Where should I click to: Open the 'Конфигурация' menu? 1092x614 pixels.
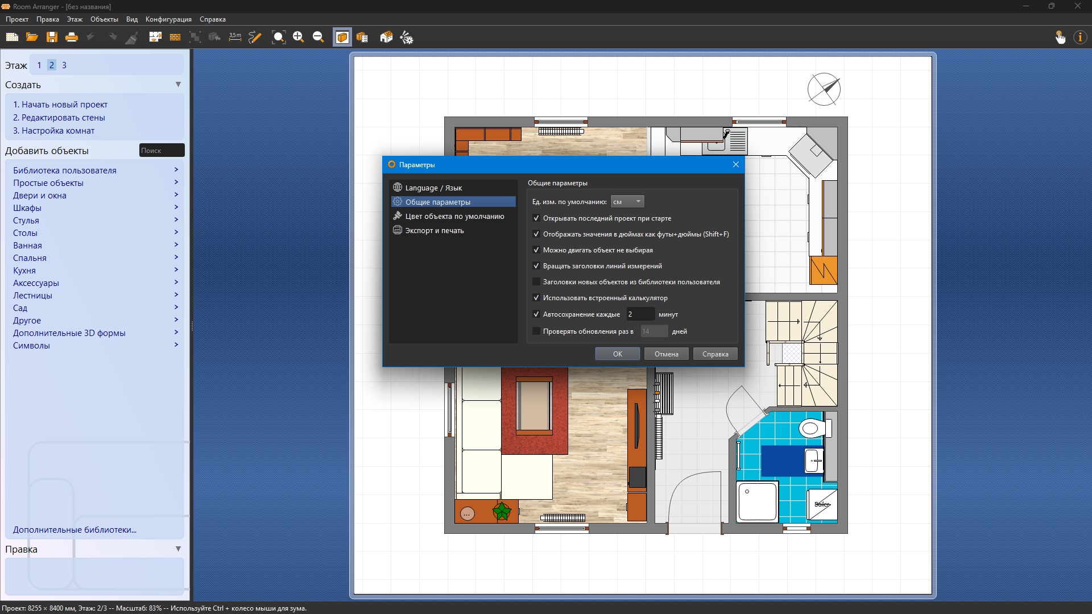pos(168,19)
